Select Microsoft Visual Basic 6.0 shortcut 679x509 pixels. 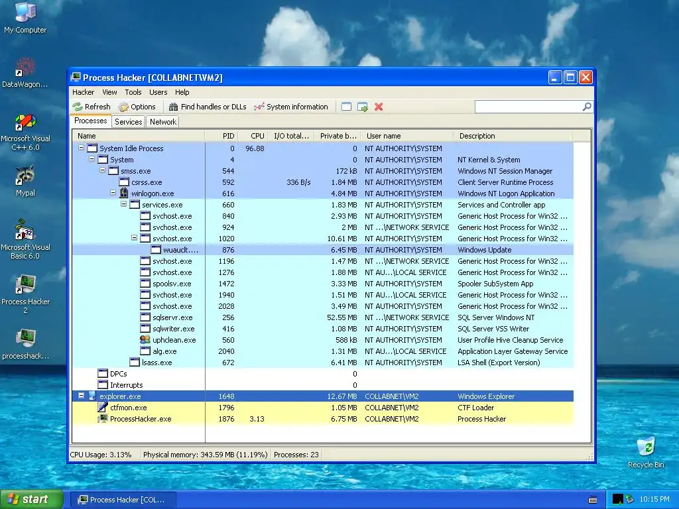pyautogui.click(x=25, y=239)
